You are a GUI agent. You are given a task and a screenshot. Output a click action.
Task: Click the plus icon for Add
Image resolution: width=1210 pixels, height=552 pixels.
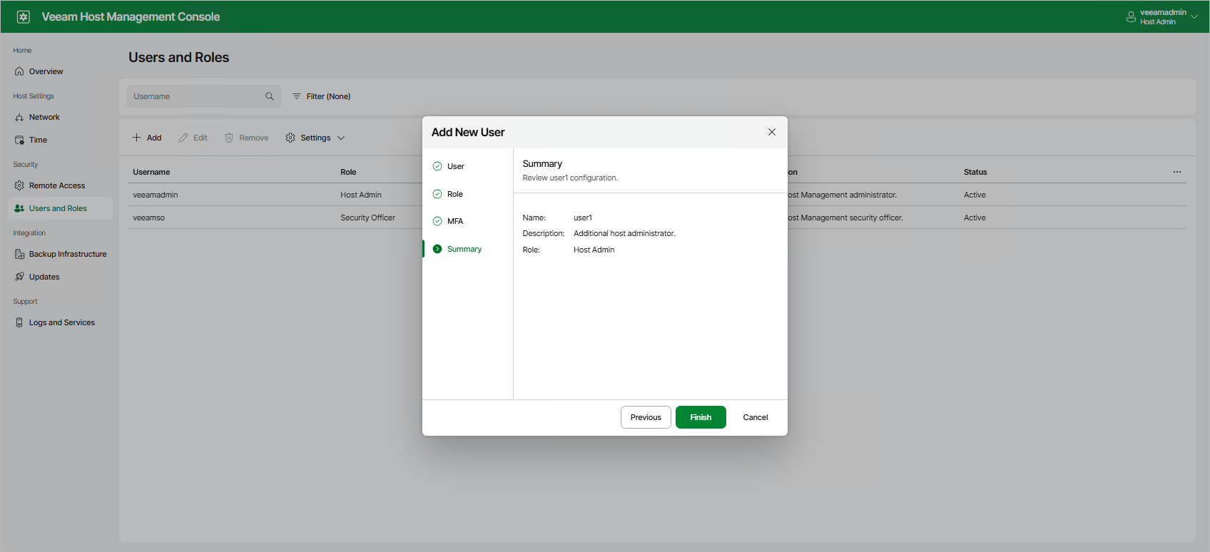136,138
